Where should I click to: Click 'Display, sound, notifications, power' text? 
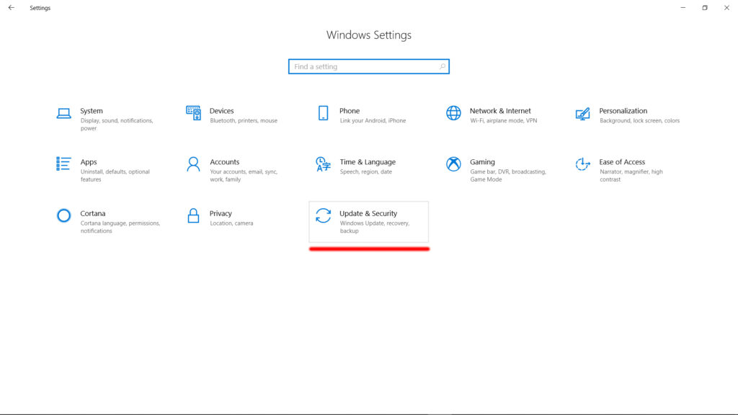[117, 124]
